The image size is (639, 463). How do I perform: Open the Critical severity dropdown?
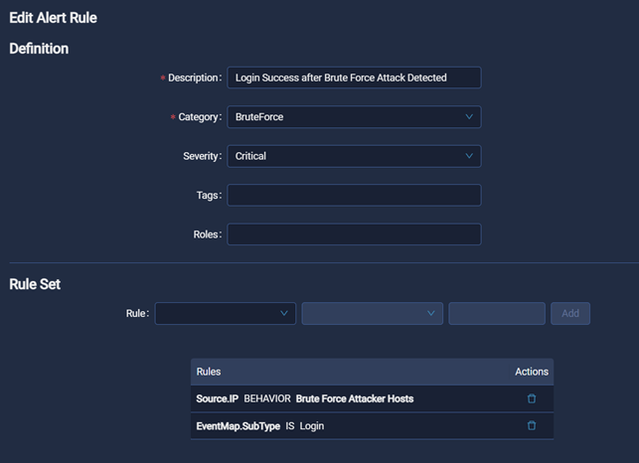click(x=353, y=156)
